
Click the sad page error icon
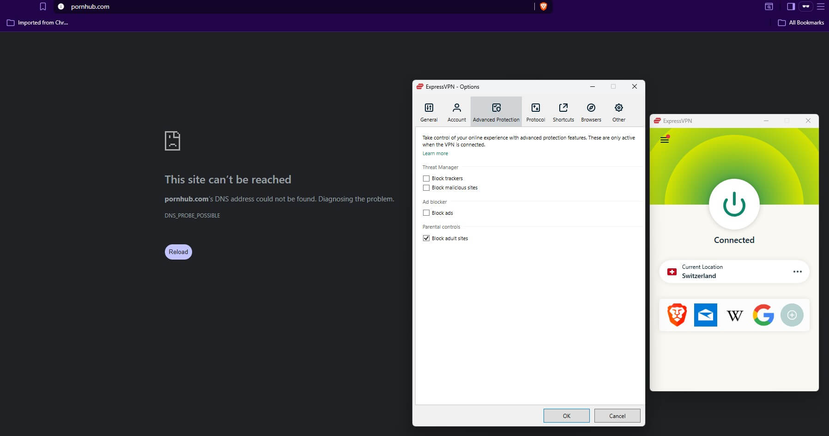click(x=172, y=141)
